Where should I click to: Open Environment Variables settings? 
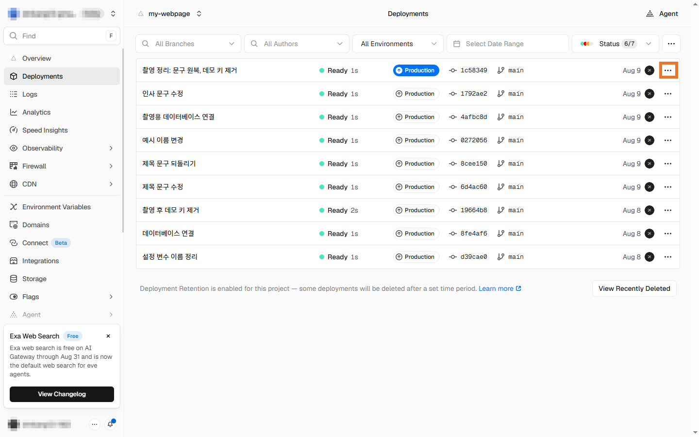click(x=62, y=207)
